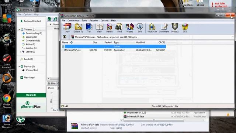This screenshot has width=236, height=133.
Task: Open uTorrent Options menu
Action: (27, 14)
